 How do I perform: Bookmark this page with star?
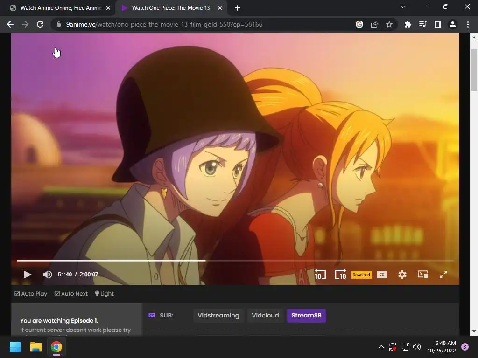(x=389, y=24)
